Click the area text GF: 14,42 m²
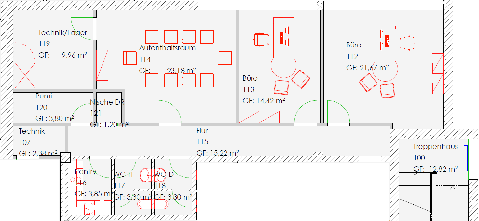 (x=264, y=101)
